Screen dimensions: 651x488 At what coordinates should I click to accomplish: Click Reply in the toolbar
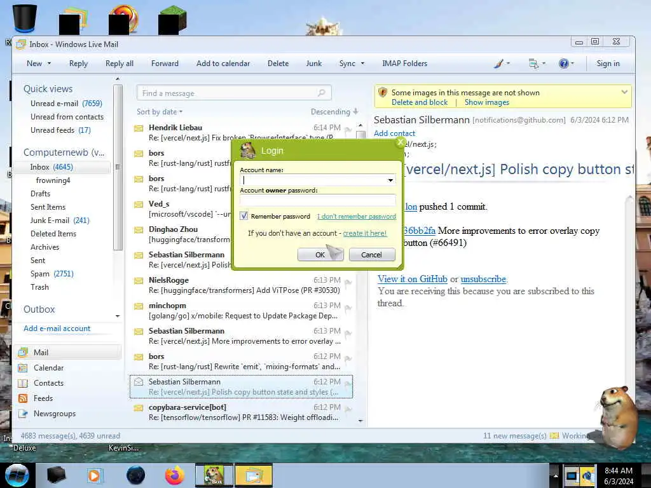click(x=78, y=64)
